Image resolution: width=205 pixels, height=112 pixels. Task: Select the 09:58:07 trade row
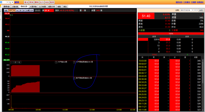(x=170, y=64)
